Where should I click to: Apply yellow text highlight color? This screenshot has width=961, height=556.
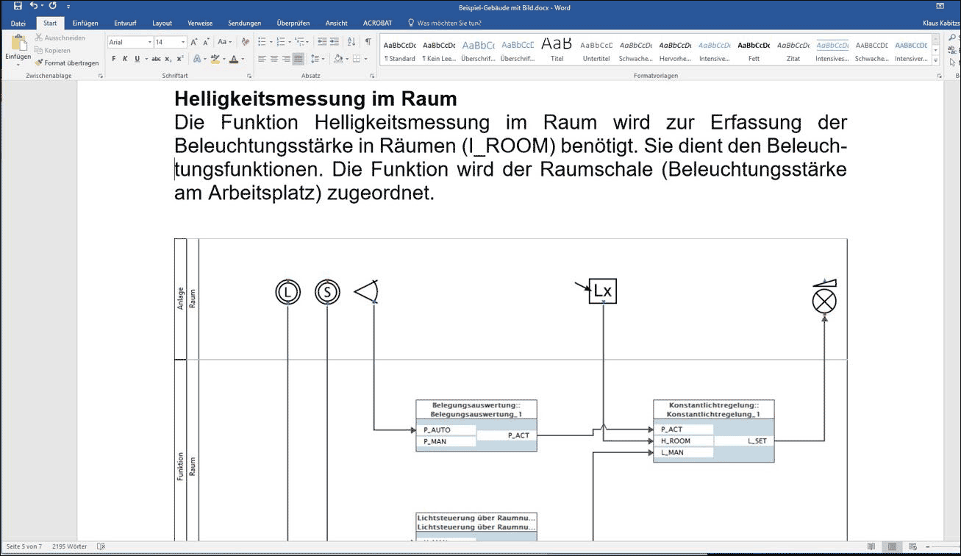[x=214, y=59]
